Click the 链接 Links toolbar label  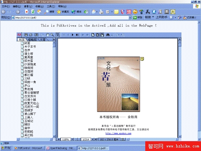coord(148,17)
